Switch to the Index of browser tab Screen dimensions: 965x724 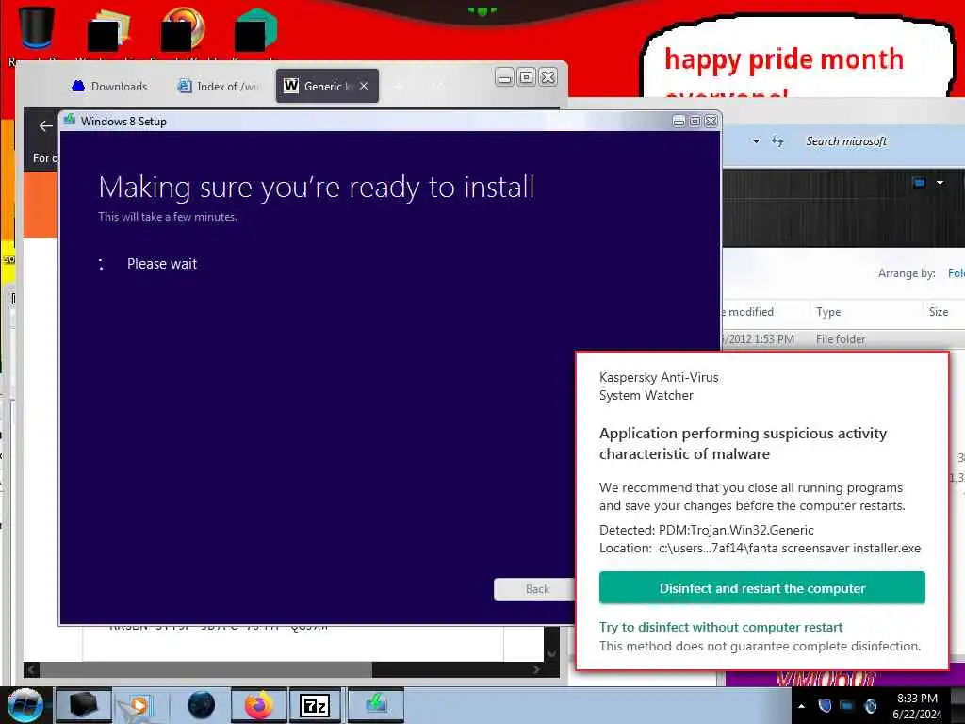coord(218,86)
